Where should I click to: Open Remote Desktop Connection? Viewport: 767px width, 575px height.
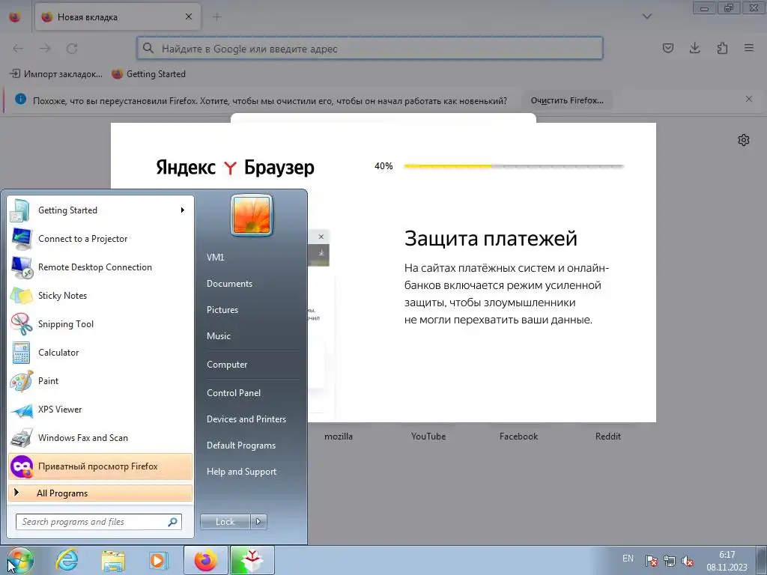coord(100,267)
